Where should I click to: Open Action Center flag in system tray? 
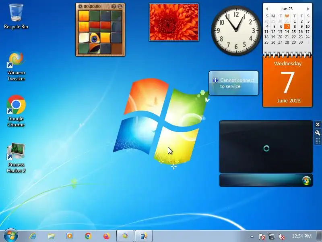point(262,236)
